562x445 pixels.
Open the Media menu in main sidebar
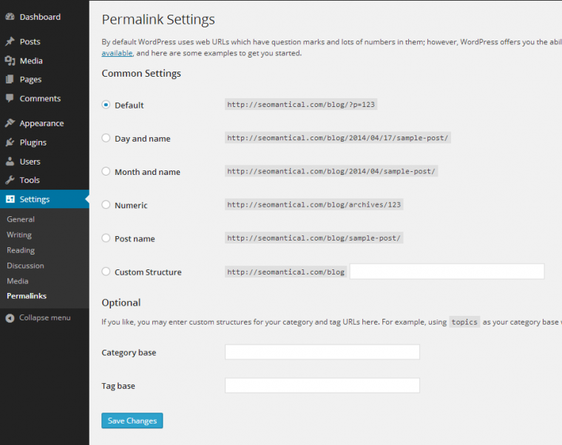point(31,61)
